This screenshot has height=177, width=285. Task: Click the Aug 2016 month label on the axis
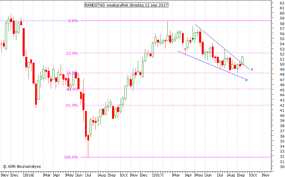[102, 175]
